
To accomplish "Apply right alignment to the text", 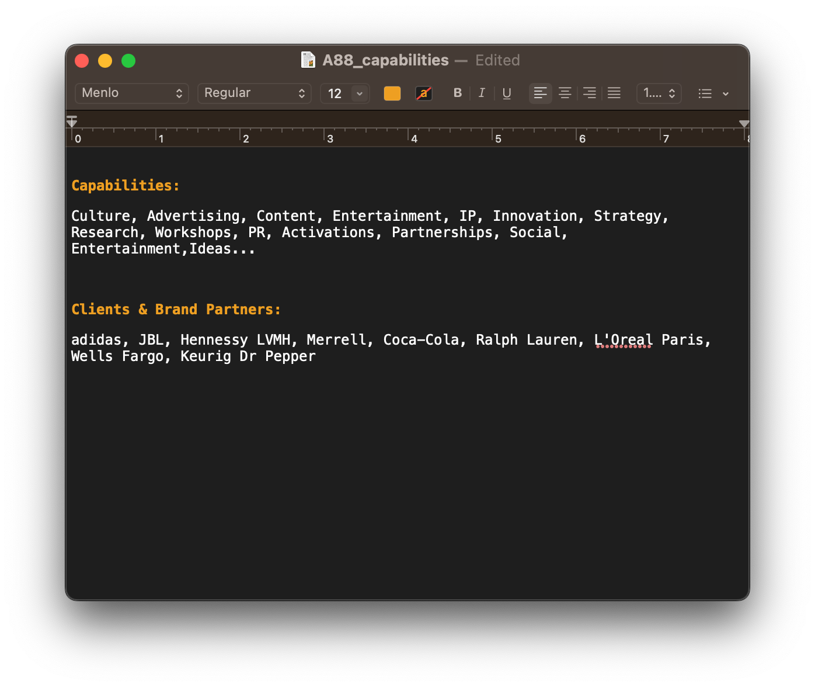I will pos(589,93).
